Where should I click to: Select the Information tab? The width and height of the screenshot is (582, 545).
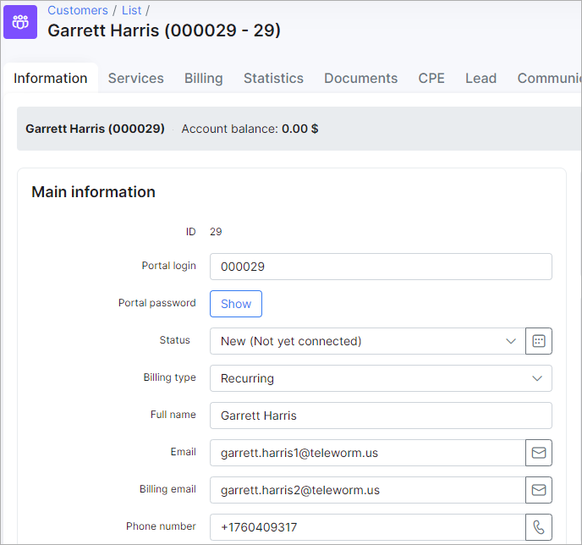coord(51,78)
